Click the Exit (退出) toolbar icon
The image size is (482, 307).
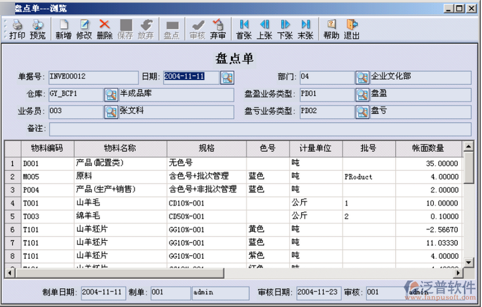(x=352, y=28)
